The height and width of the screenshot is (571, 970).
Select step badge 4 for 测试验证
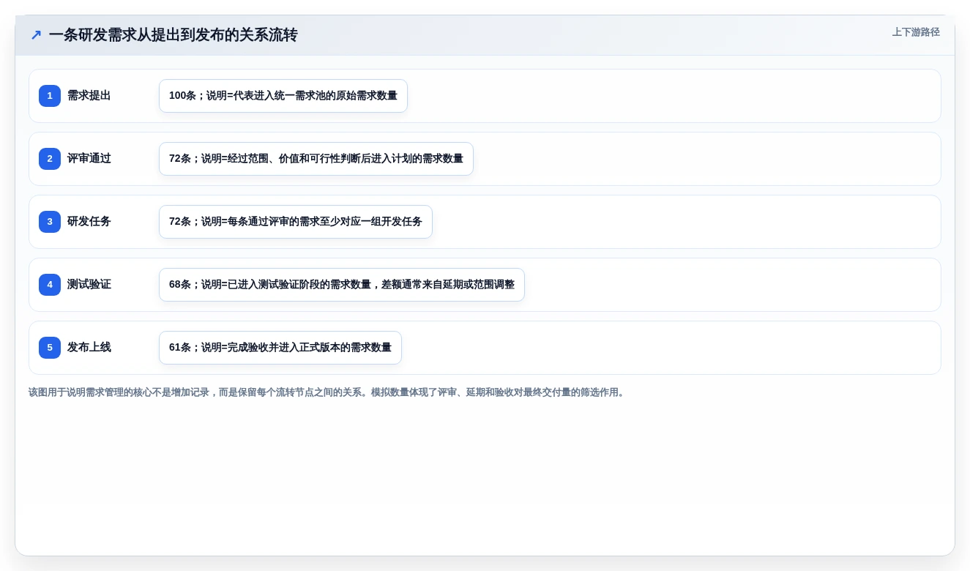pyautogui.click(x=50, y=285)
